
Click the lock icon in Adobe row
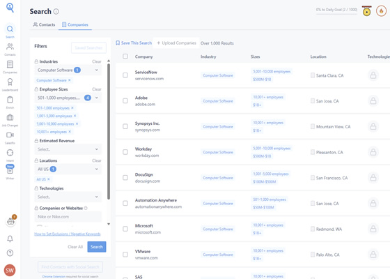click(373, 101)
